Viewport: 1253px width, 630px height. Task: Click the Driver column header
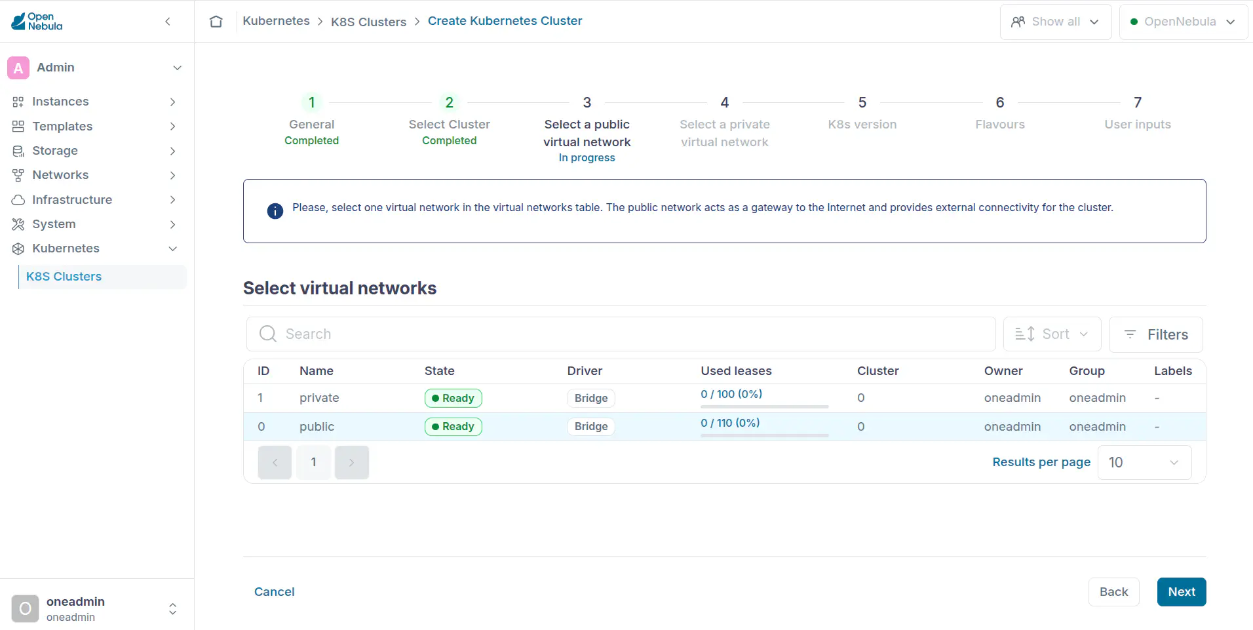tap(585, 371)
